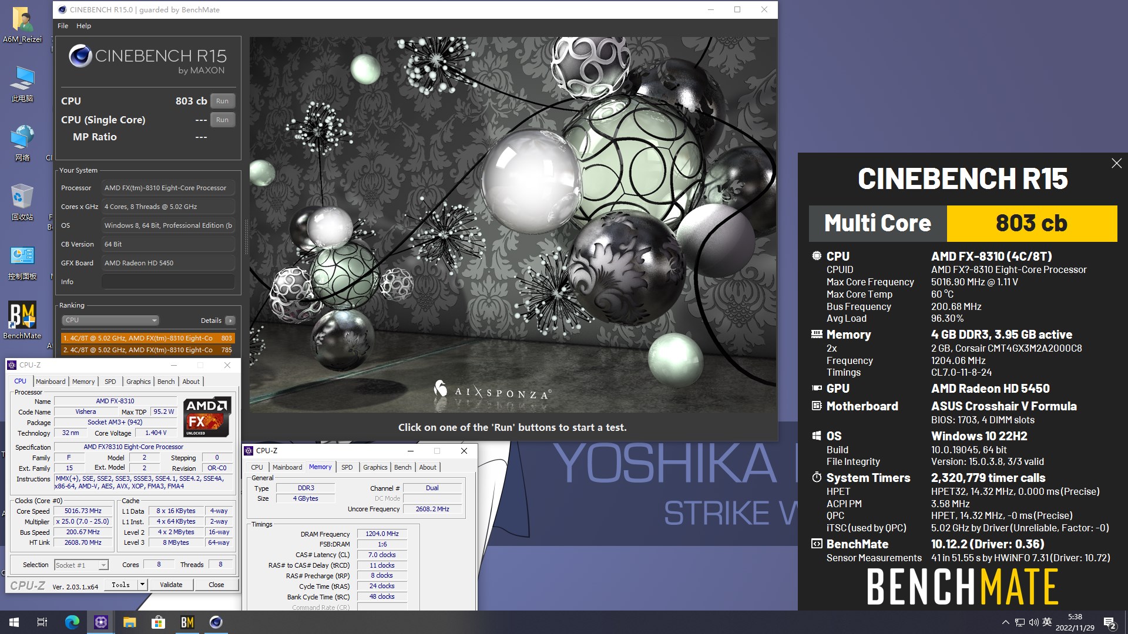The height and width of the screenshot is (634, 1128).
Task: Open the Socket #1 selection dropdown
Action: (81, 565)
